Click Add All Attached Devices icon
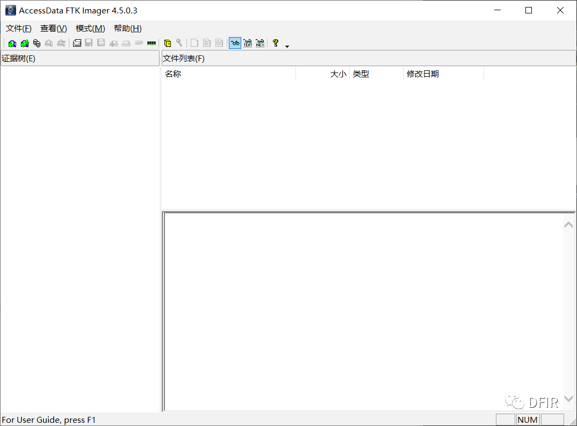577x426 pixels. (x=25, y=44)
